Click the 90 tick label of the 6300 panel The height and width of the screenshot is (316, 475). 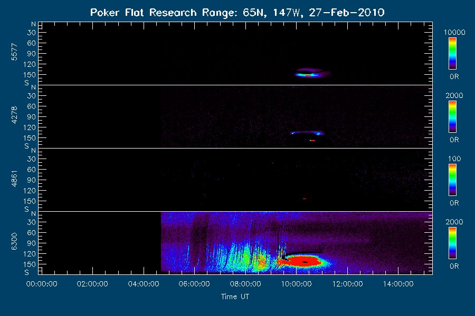tap(31, 243)
